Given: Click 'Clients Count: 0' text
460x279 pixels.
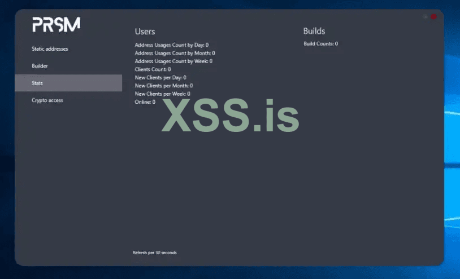Looking at the screenshot, I should click(153, 69).
